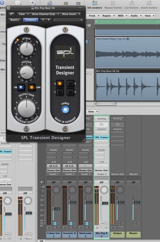Click the Insert Section toolbar icon
Screen dimensions: 160x242
[x=149, y=3]
